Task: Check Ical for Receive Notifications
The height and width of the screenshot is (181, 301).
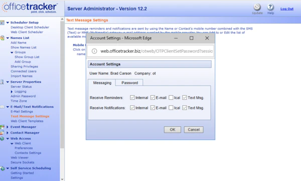Action: pos(171,108)
